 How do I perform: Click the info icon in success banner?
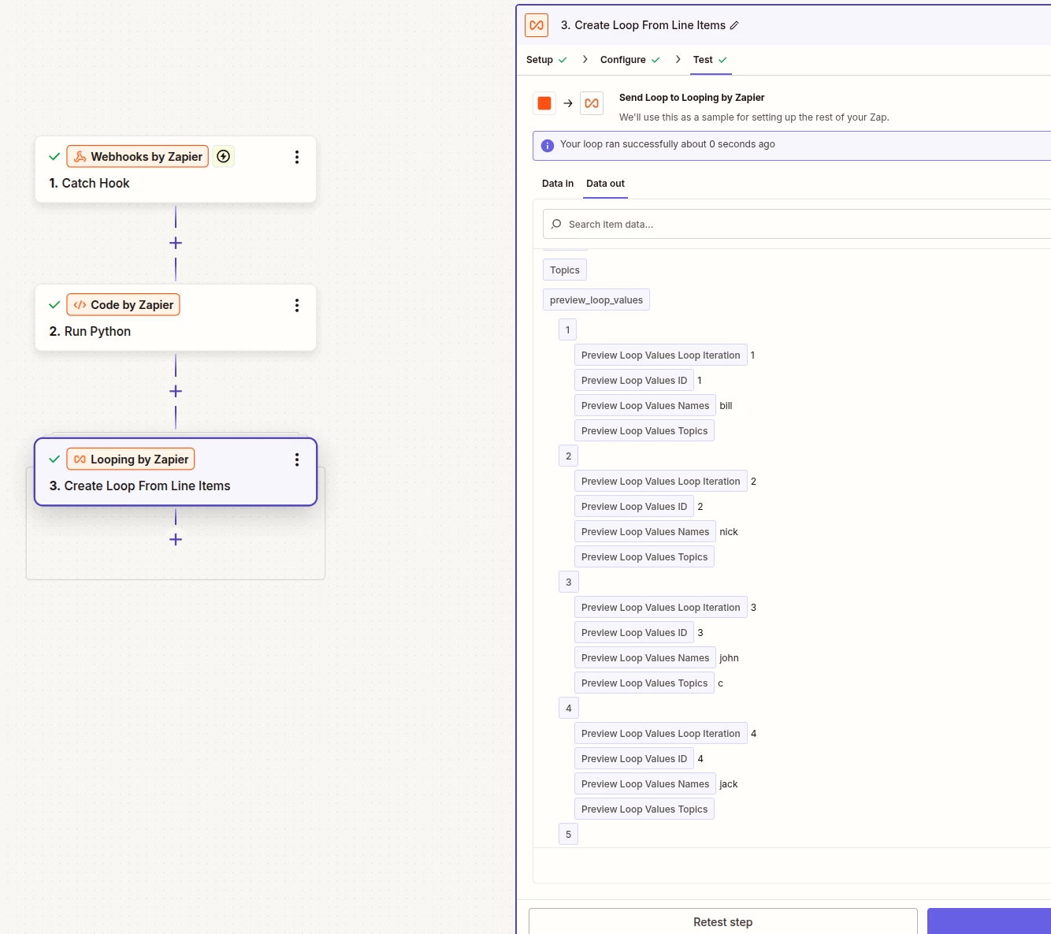pyautogui.click(x=548, y=145)
